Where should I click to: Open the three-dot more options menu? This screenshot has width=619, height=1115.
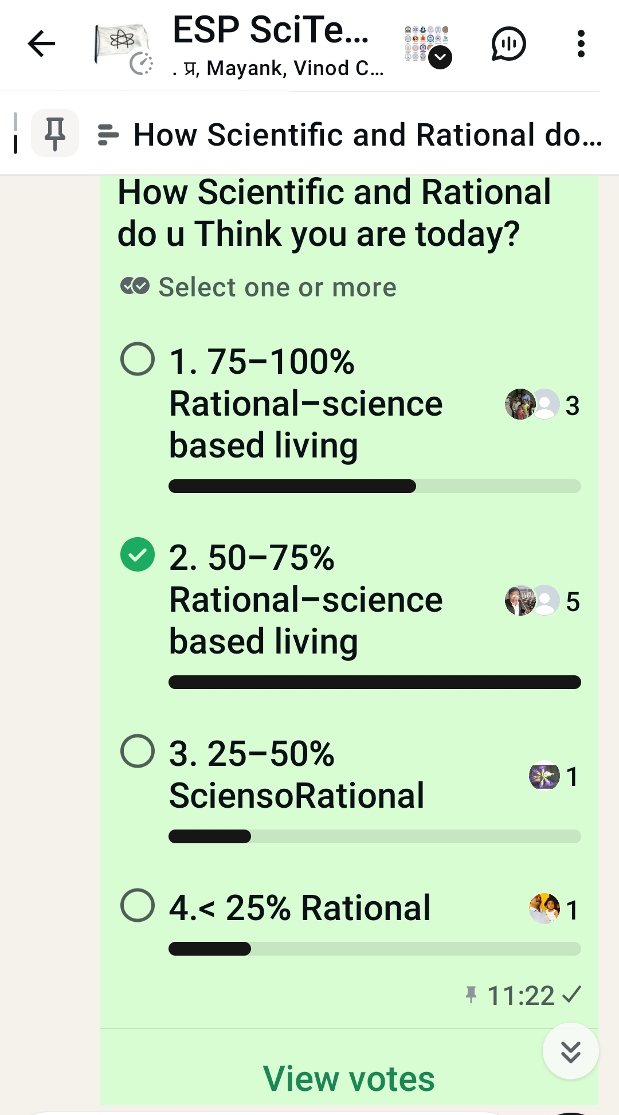[581, 44]
